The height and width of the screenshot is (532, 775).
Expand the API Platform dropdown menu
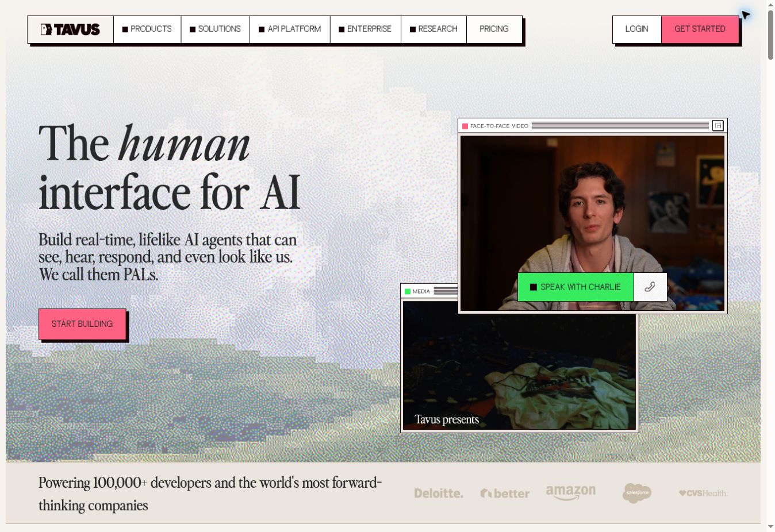tap(290, 29)
